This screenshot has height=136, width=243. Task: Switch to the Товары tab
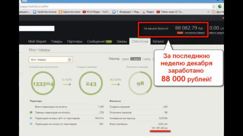point(57,41)
